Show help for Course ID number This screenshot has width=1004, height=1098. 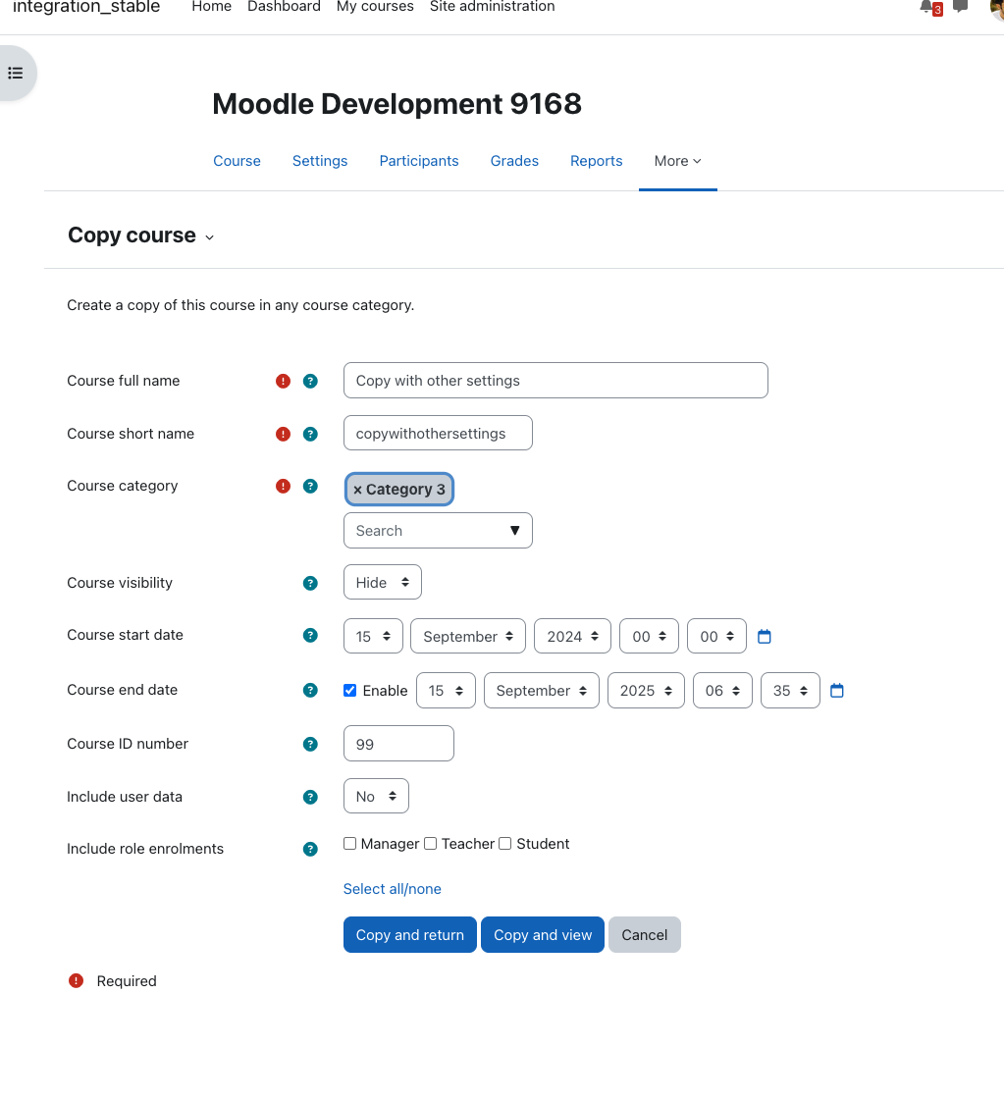tap(310, 745)
